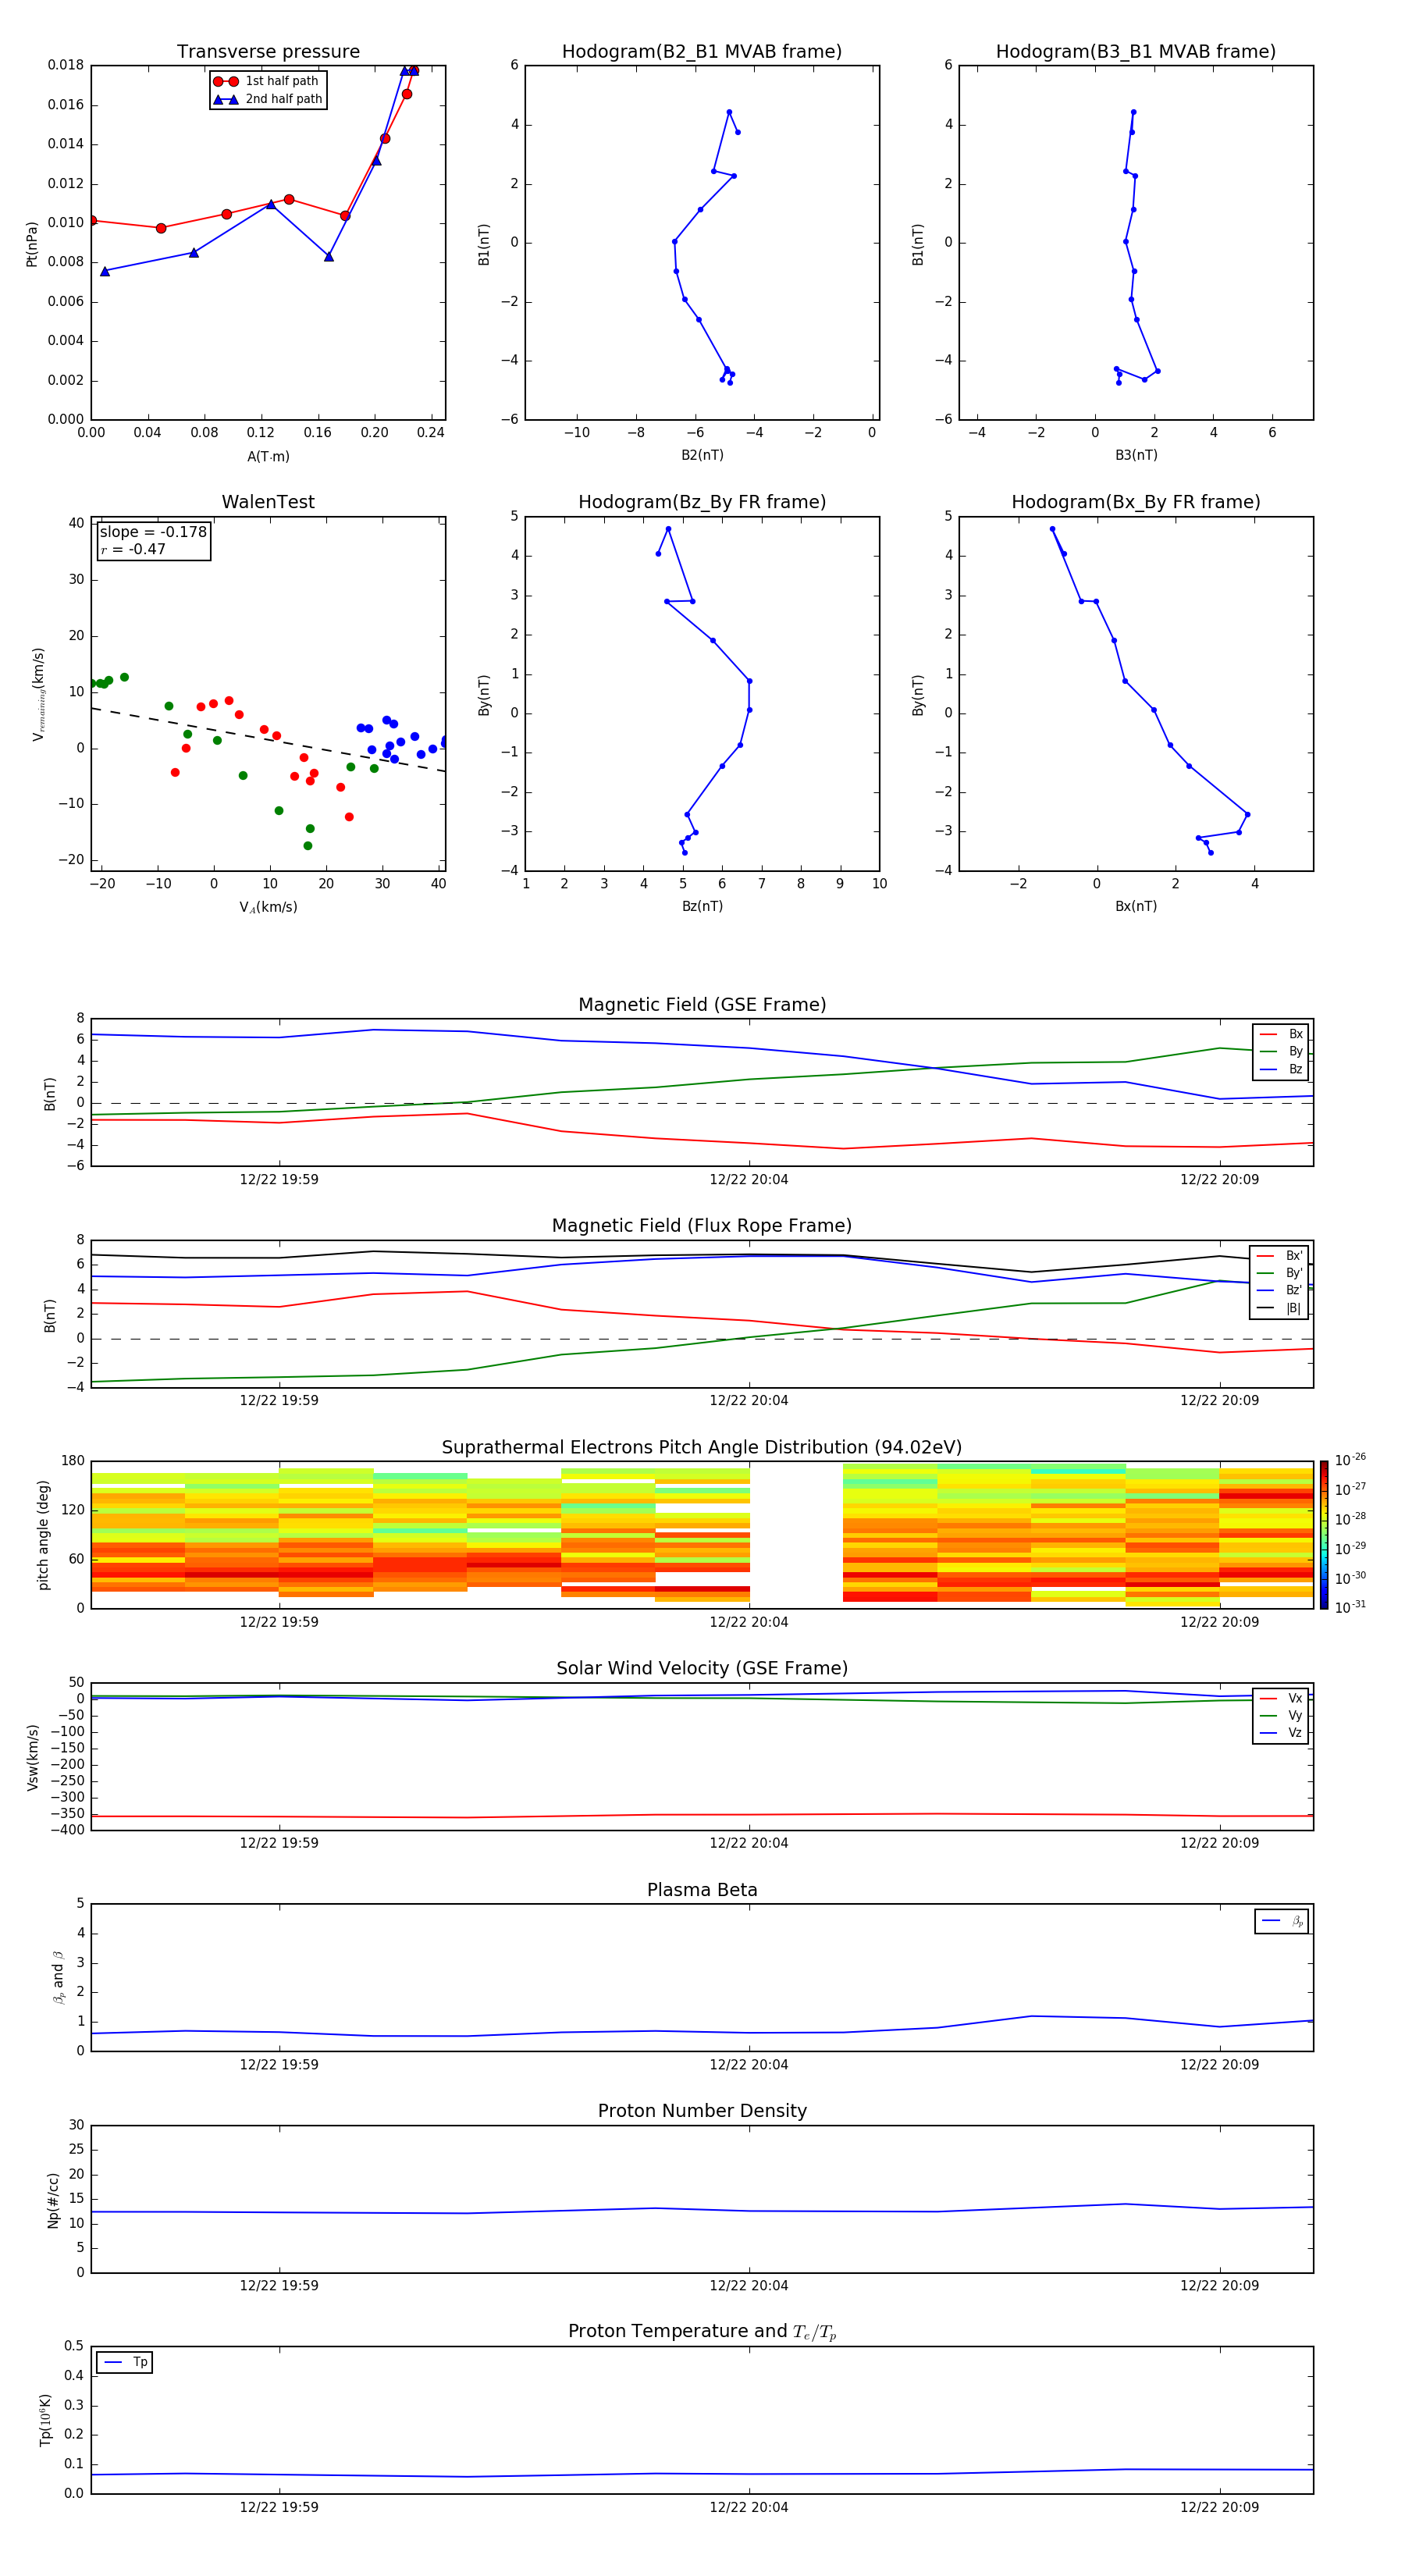The width and height of the screenshot is (1405, 2576).
Task: Click "12/22 19:59" tick under Plasma Beta plot
Action: (279, 2065)
